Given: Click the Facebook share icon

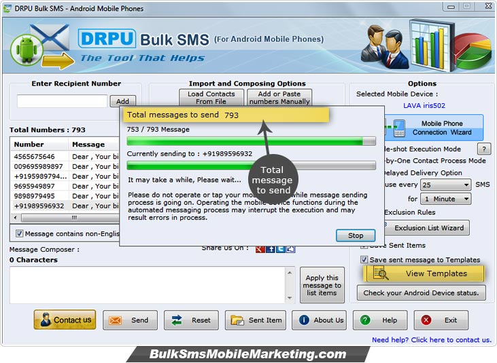Looking at the screenshot, I should 271,249.
